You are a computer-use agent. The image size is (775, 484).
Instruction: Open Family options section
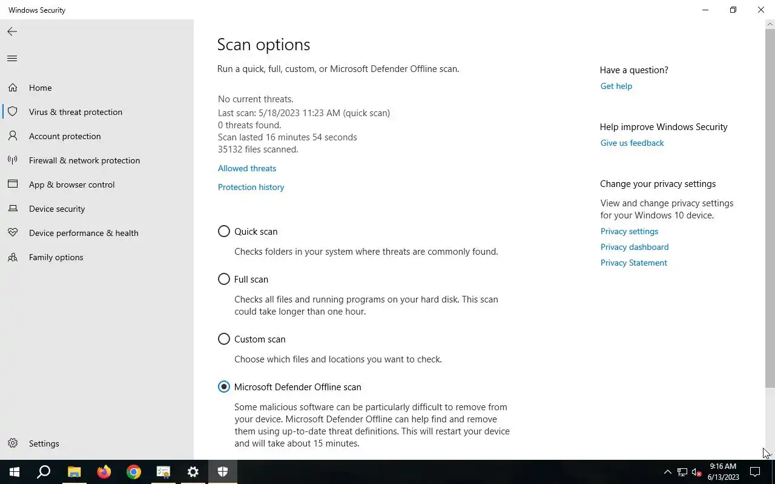56,257
